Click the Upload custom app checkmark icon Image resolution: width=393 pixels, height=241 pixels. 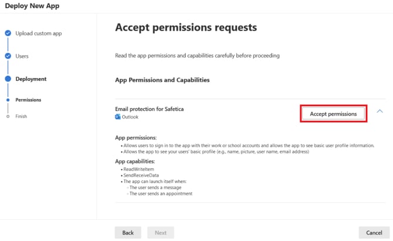8,33
